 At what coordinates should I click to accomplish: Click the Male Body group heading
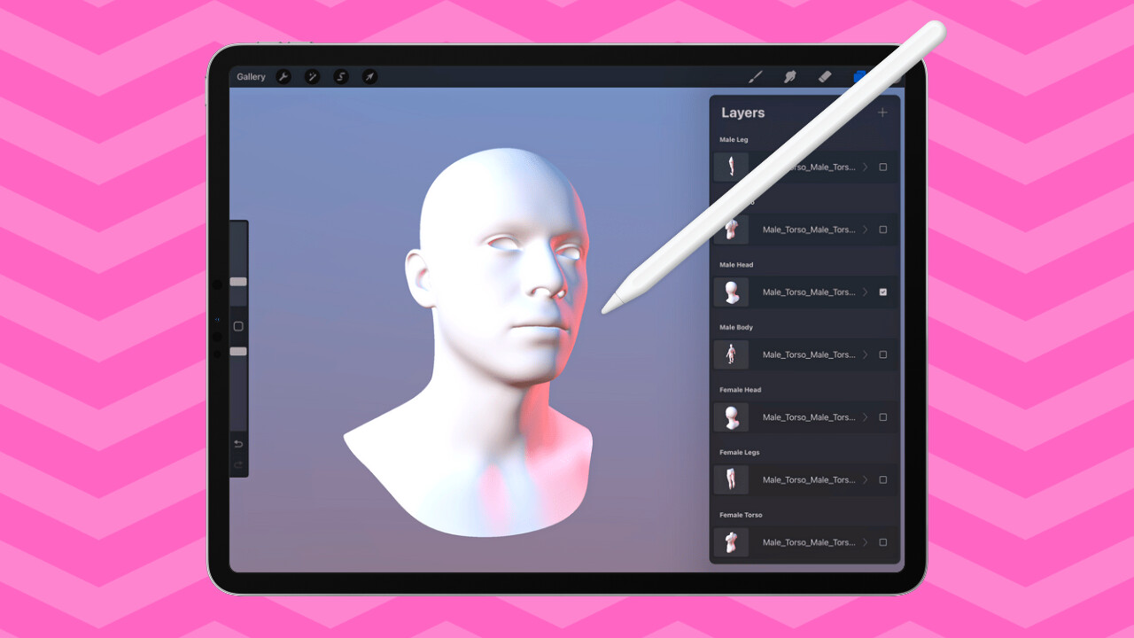736,327
